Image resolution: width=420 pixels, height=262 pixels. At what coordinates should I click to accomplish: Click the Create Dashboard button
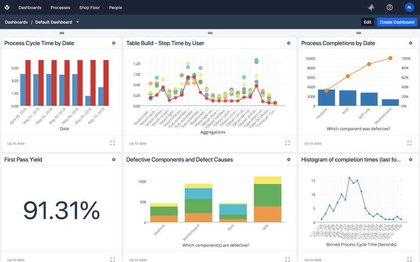tap(397, 22)
